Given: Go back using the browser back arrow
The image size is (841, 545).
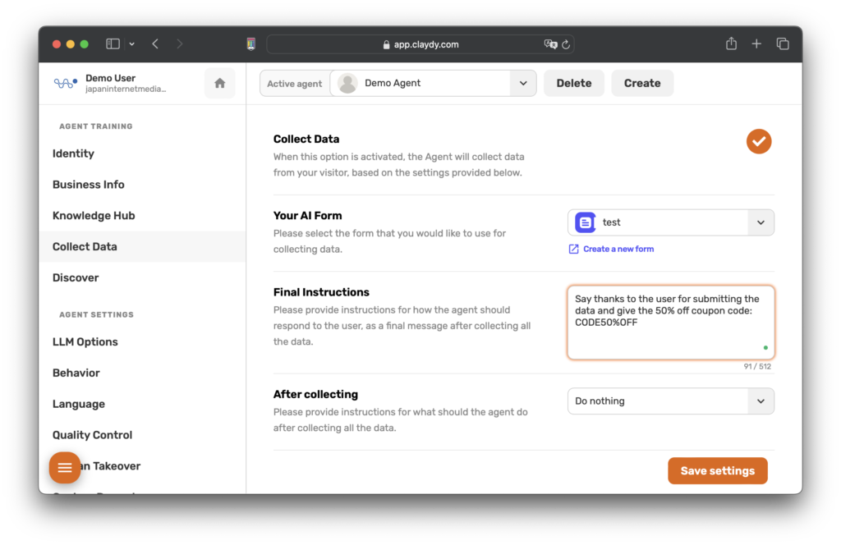Looking at the screenshot, I should coord(155,44).
